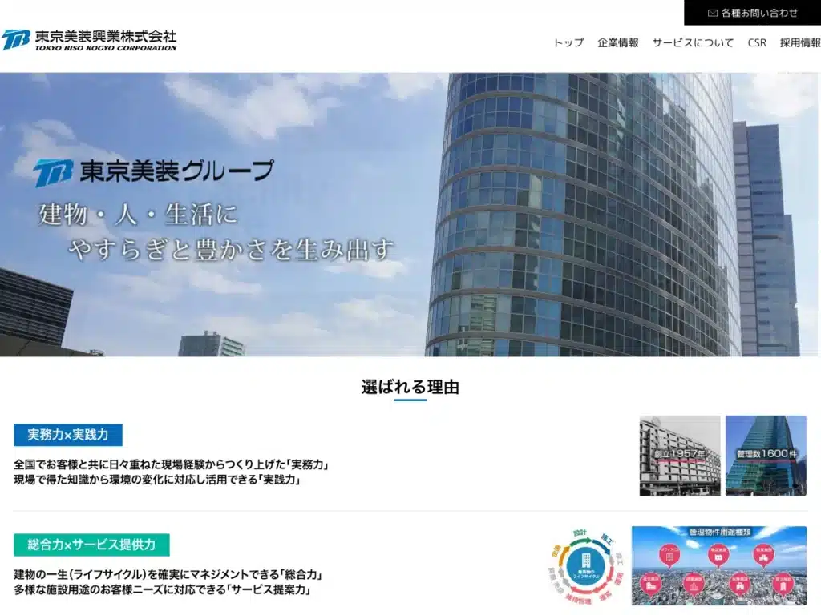Open the 管理物件用途種類 map thumbnail
Image resolution: width=821 pixels, height=615 pixels.
[x=719, y=566]
